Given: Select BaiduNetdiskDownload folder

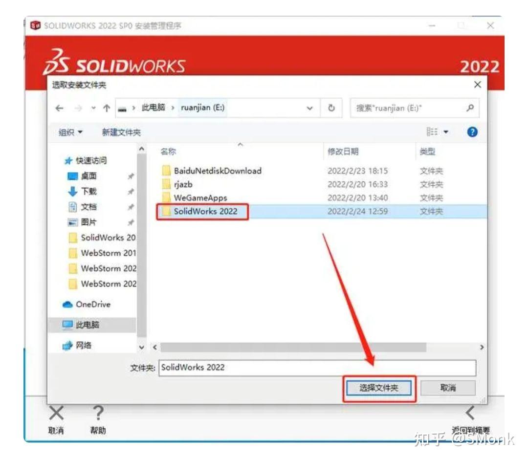Looking at the screenshot, I should [218, 171].
